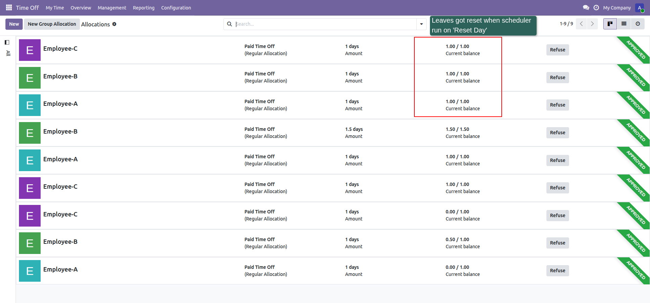Click New Group Allocation button

[x=52, y=24]
